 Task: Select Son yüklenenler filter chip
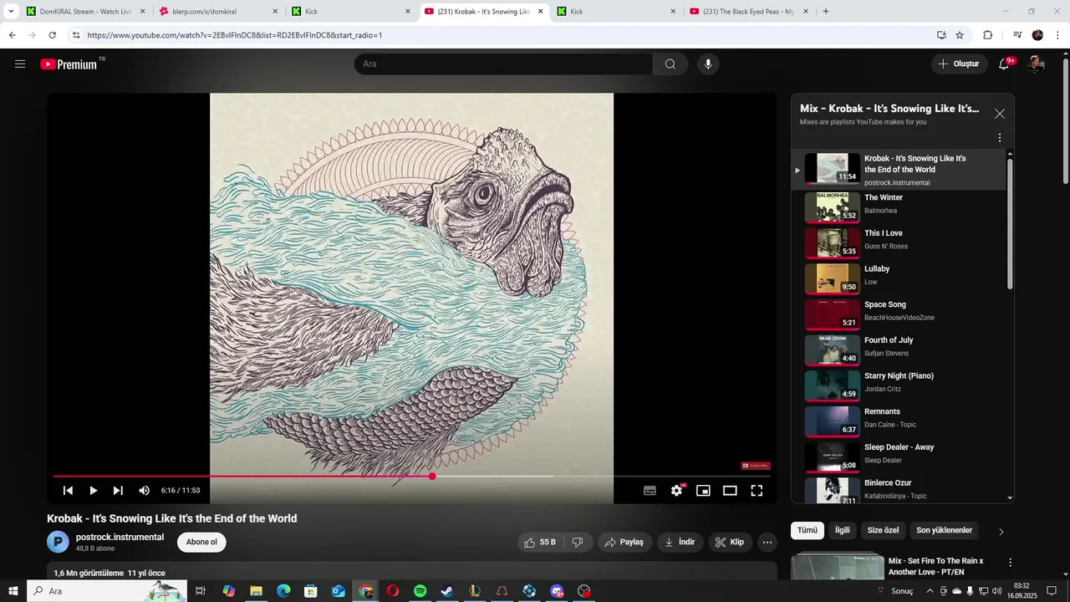coord(944,530)
